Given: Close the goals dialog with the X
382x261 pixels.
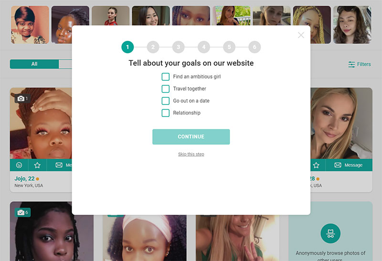Looking at the screenshot, I should [301, 35].
